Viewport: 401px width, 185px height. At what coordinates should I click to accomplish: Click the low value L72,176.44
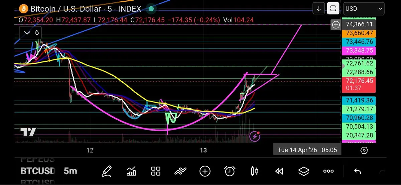click(110, 20)
